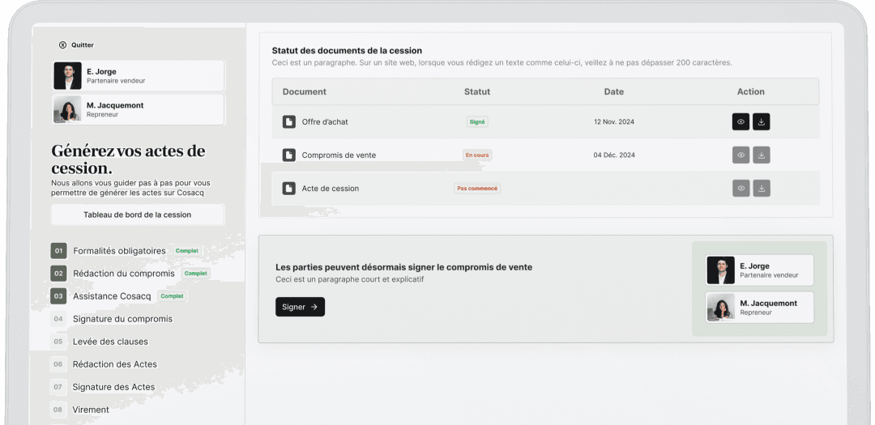This screenshot has height=425, width=875.
Task: Click M. Jacquemont's photo in the signing panel
Action: click(721, 308)
